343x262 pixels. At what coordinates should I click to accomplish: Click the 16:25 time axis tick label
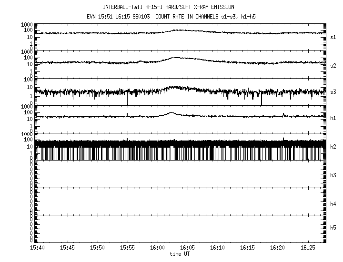pyautogui.click(x=308, y=248)
